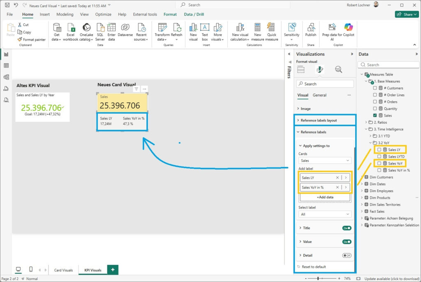Open the Select label dropdown
The height and width of the screenshot is (282, 421).
pyautogui.click(x=325, y=214)
